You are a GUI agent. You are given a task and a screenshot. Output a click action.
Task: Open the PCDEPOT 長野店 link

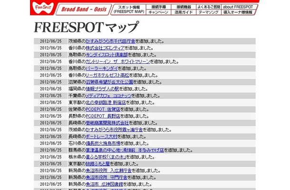pos(103,116)
